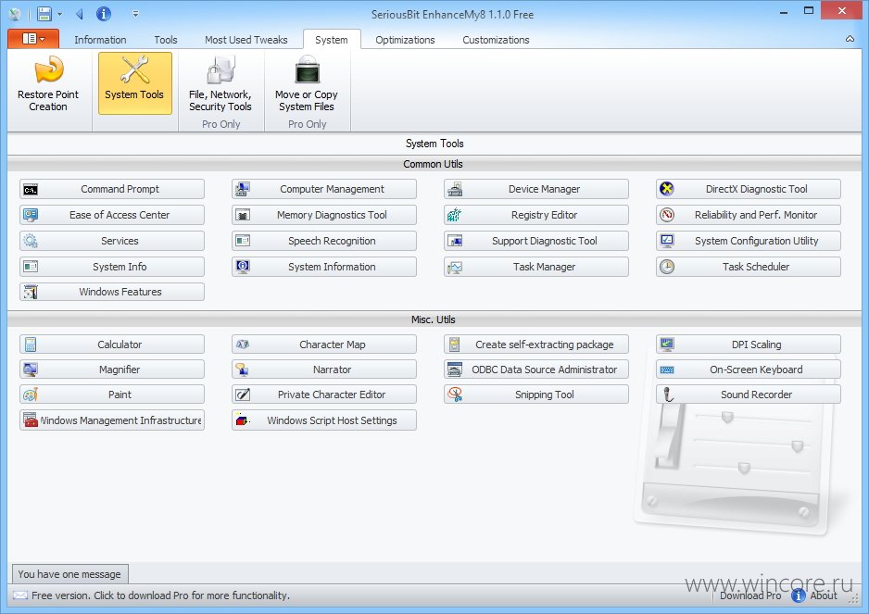Start the Snipping Tool
Viewport: 869px width, 614px height.
536,395
